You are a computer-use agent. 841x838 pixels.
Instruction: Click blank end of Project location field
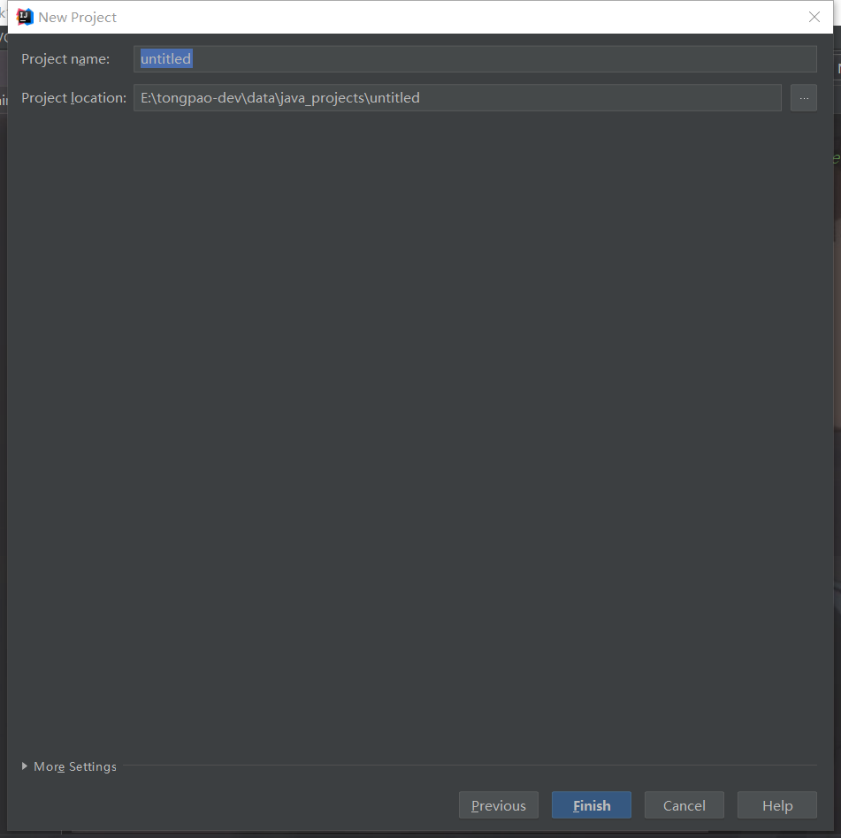619,98
